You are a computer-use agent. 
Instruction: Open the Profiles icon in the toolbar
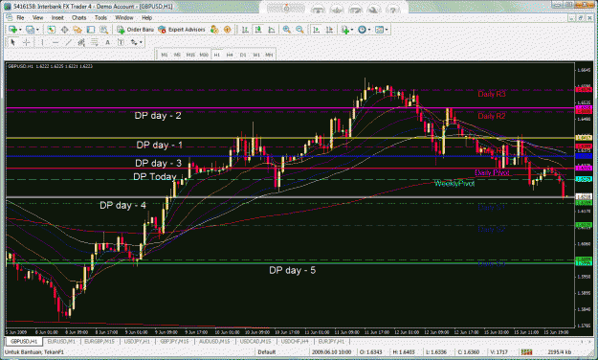(30, 30)
